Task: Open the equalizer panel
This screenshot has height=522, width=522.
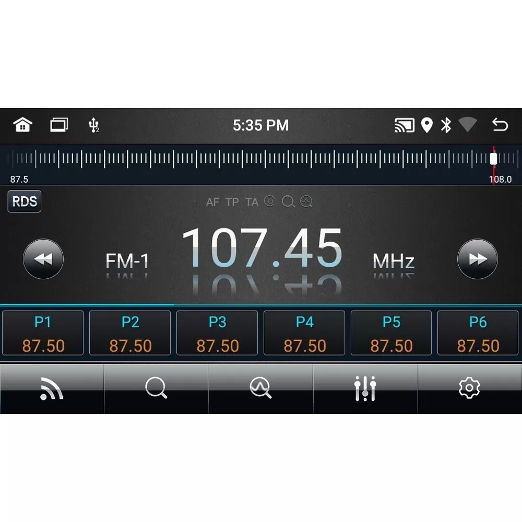Action: (365, 388)
